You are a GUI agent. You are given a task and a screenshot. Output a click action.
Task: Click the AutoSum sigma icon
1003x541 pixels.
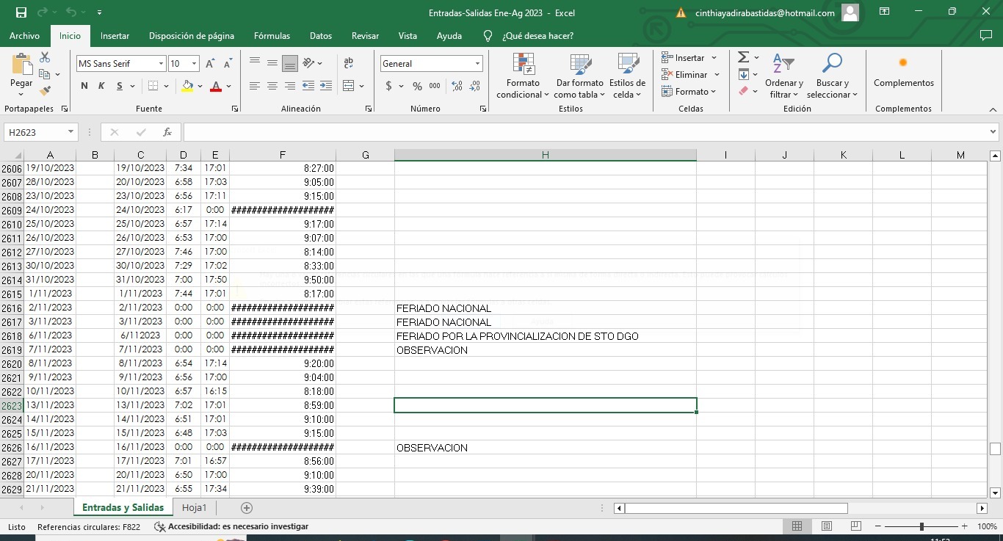point(743,57)
